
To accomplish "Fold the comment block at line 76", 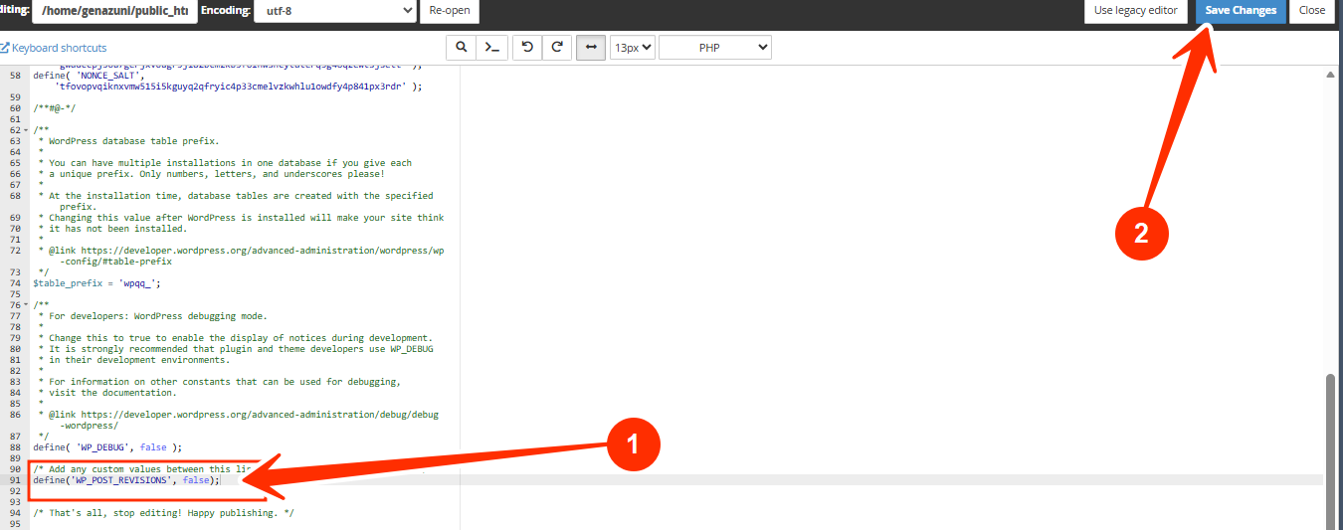I will click(26, 305).
